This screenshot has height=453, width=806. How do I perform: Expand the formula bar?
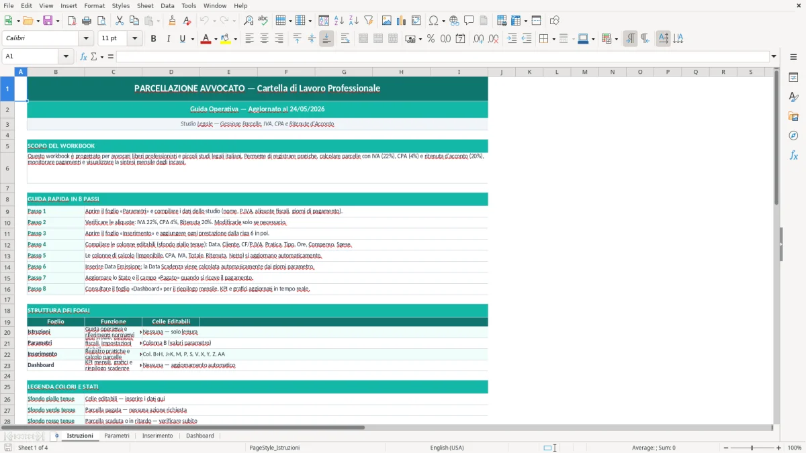[774, 56]
